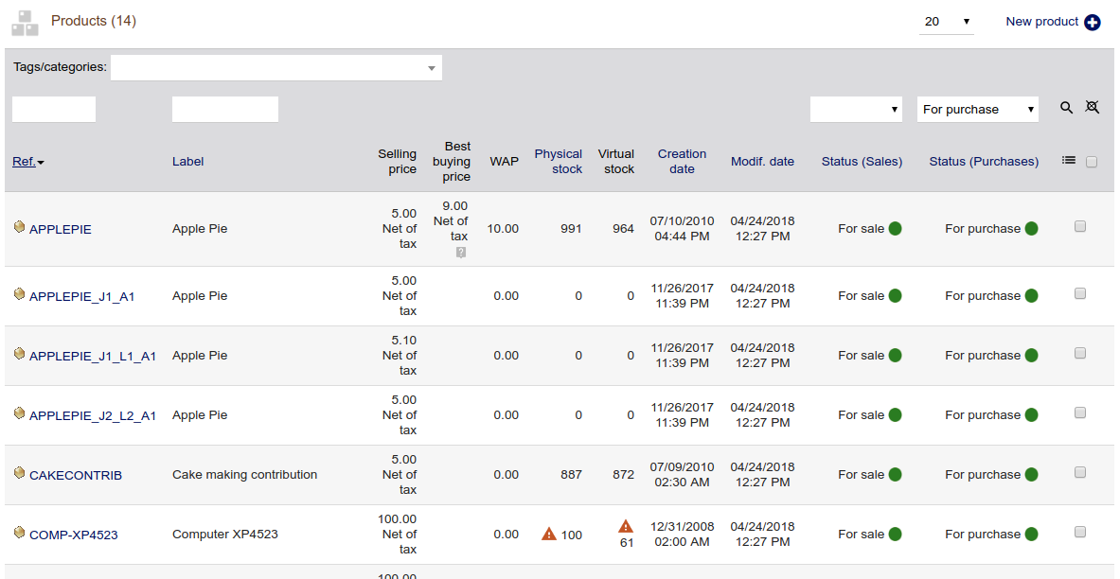Click the product icon next to CAKECONTRIB
This screenshot has height=579, width=1120.
pos(19,473)
